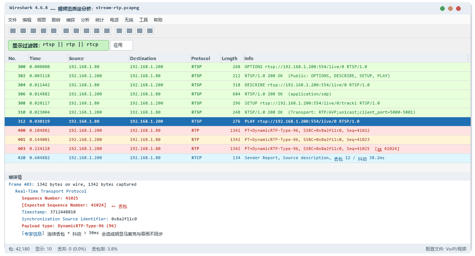Click the 应用 button to apply filter
Viewport: 475px width, 256px height.
point(121,45)
